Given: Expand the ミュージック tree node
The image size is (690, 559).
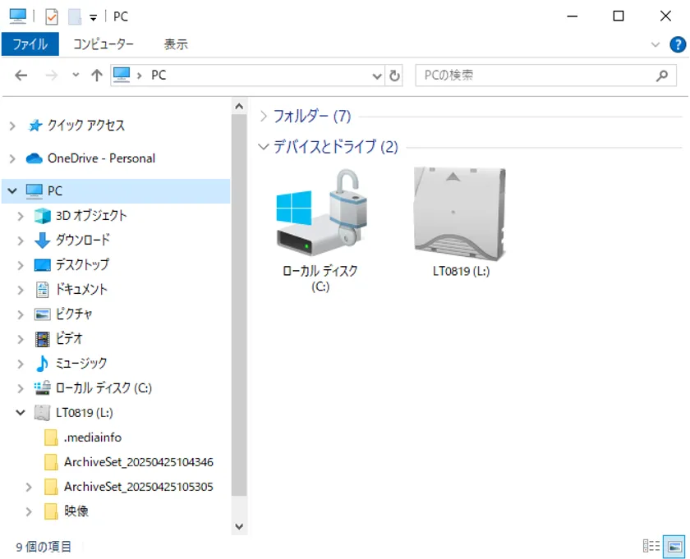Looking at the screenshot, I should (21, 364).
